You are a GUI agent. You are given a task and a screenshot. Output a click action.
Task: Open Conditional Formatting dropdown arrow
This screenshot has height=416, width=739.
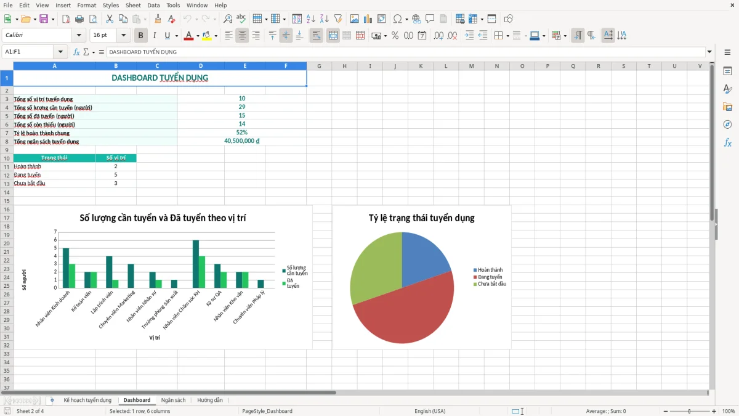(x=565, y=36)
